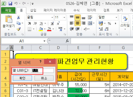Save the workbook with the floppy icon
133x97 pixels.
click(x=10, y=4)
